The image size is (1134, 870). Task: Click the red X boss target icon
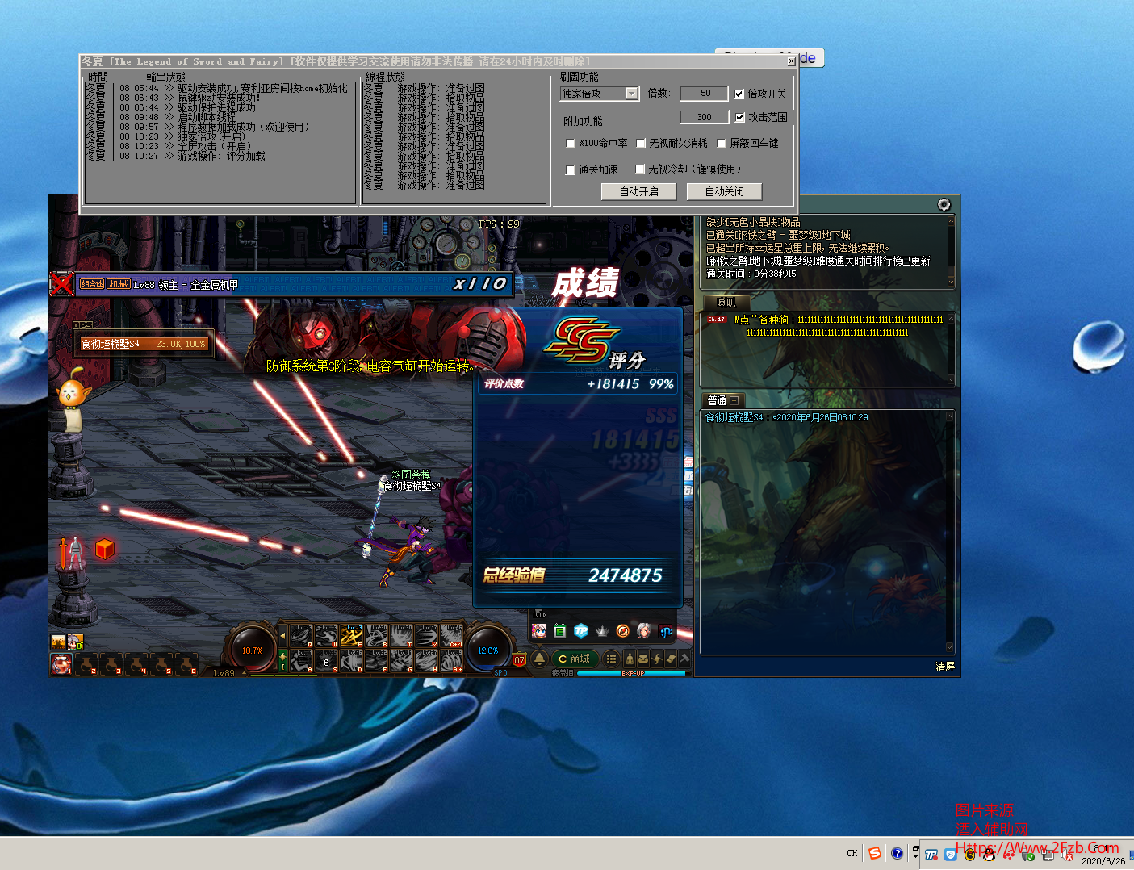(61, 284)
